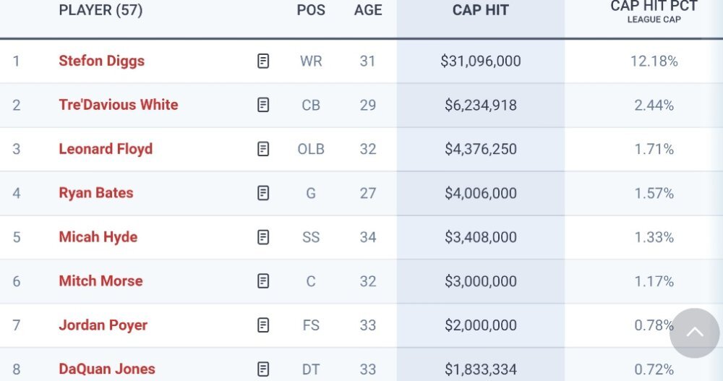Open Leonard Floyd contract document icon
The height and width of the screenshot is (381, 723).
point(263,149)
